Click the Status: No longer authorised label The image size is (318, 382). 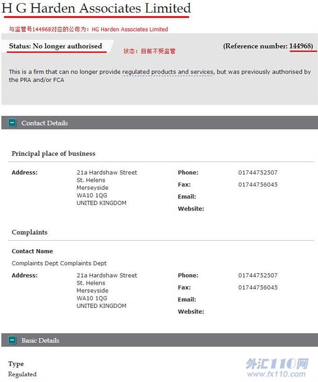click(56, 46)
